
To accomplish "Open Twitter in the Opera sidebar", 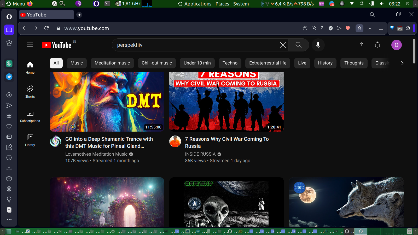I will click(9, 77).
